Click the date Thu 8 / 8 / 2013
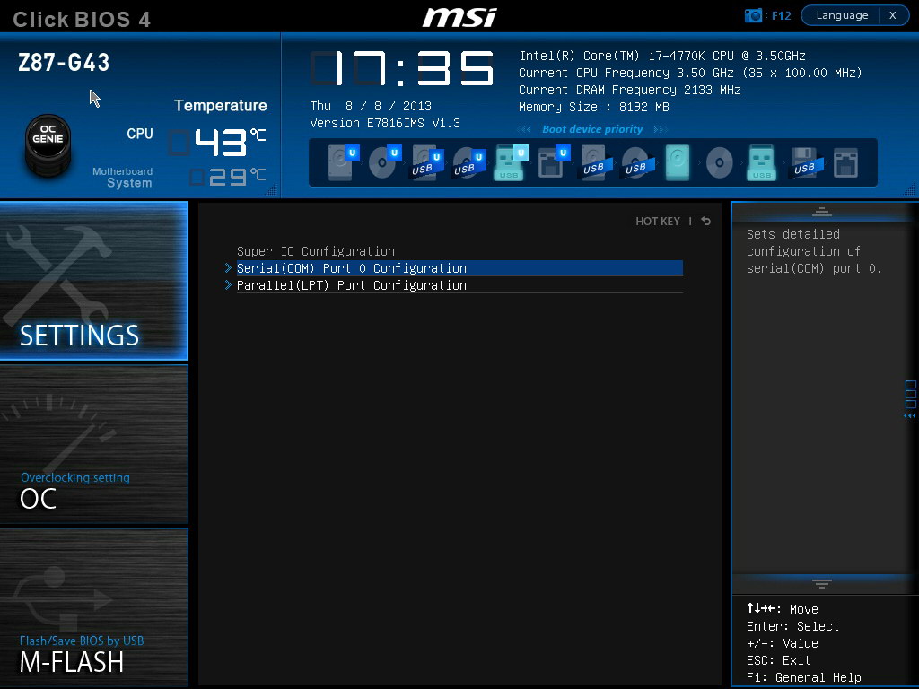Viewport: 919px width, 689px height. click(x=371, y=106)
